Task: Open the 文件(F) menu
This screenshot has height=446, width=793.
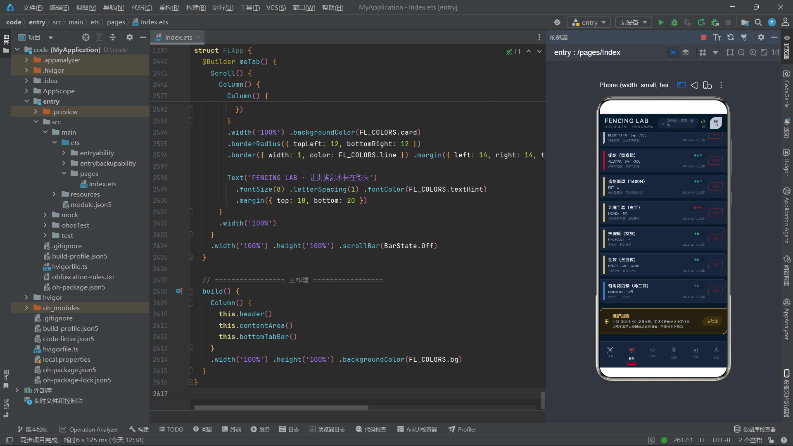Action: coord(33,7)
